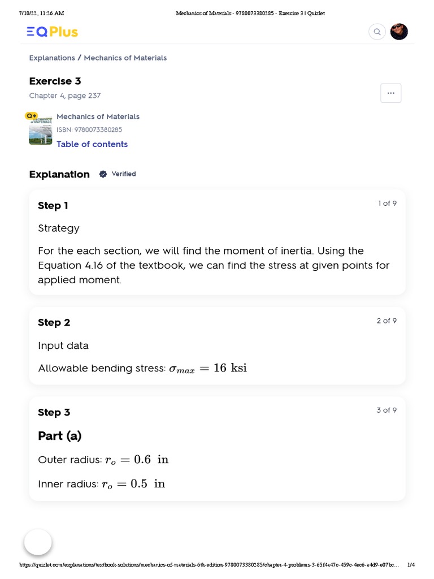Click the Step 3 Part (a) heading

coord(60,436)
